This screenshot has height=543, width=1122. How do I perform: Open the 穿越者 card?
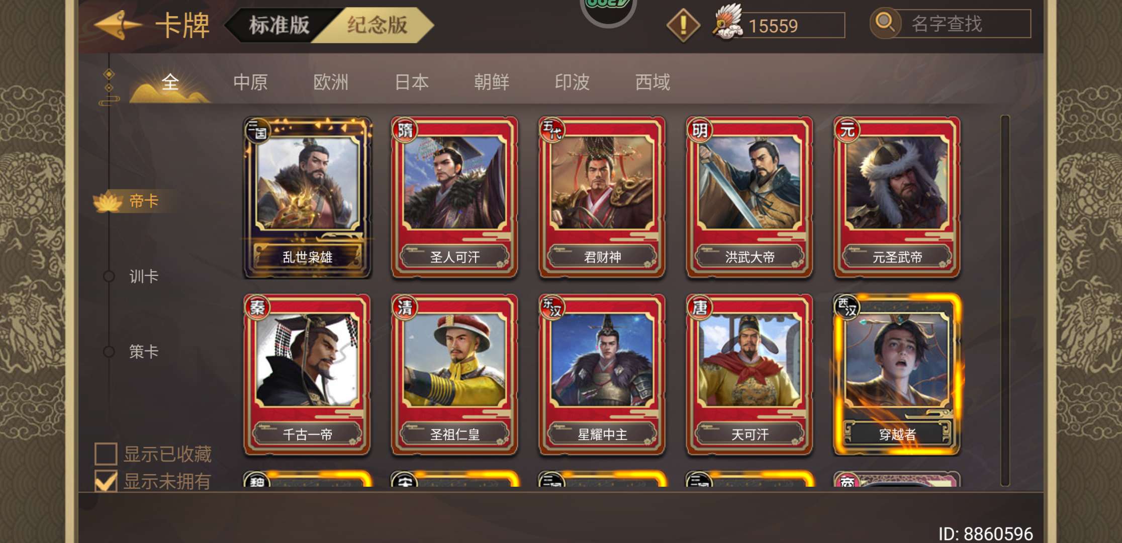click(897, 375)
